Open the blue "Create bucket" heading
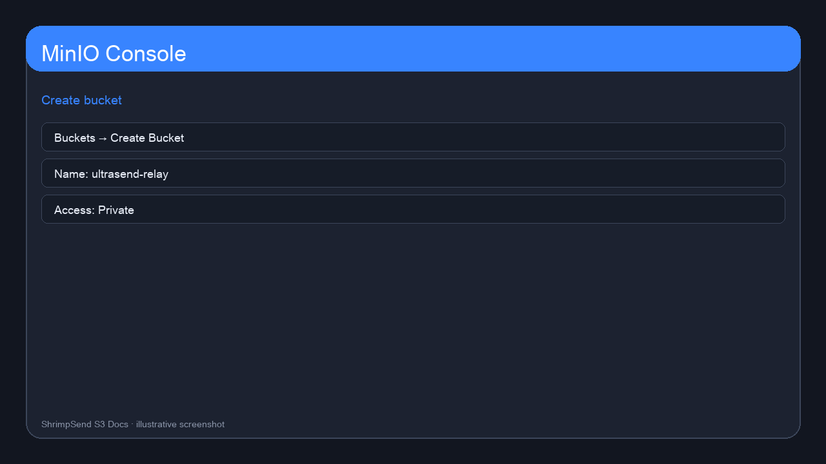 (81, 101)
